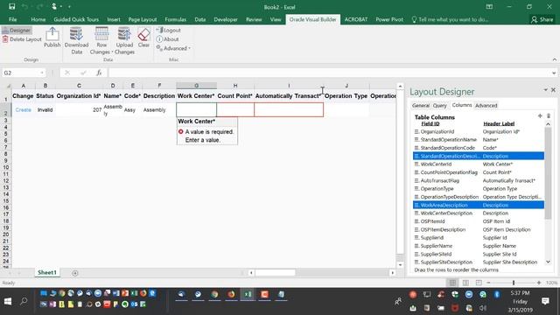This screenshot has width=560, height=315.
Task: Select the Work Center cell G2
Action: click(x=196, y=109)
